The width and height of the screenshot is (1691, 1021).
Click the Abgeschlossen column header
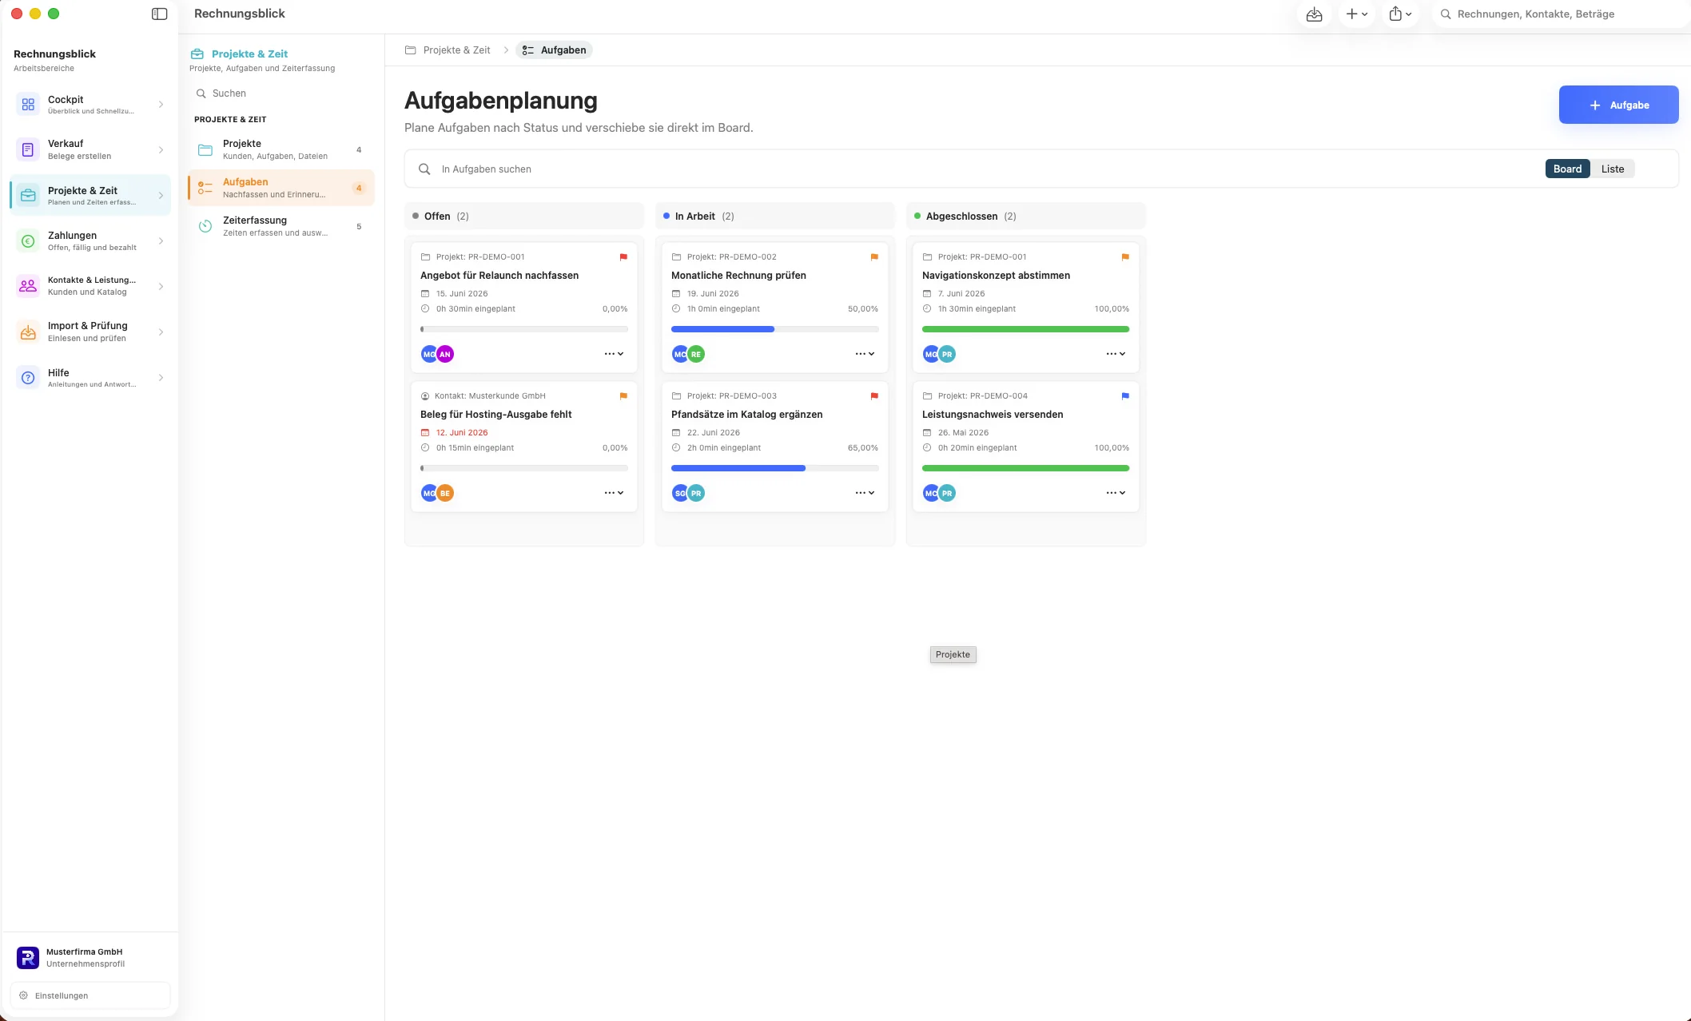(1025, 216)
